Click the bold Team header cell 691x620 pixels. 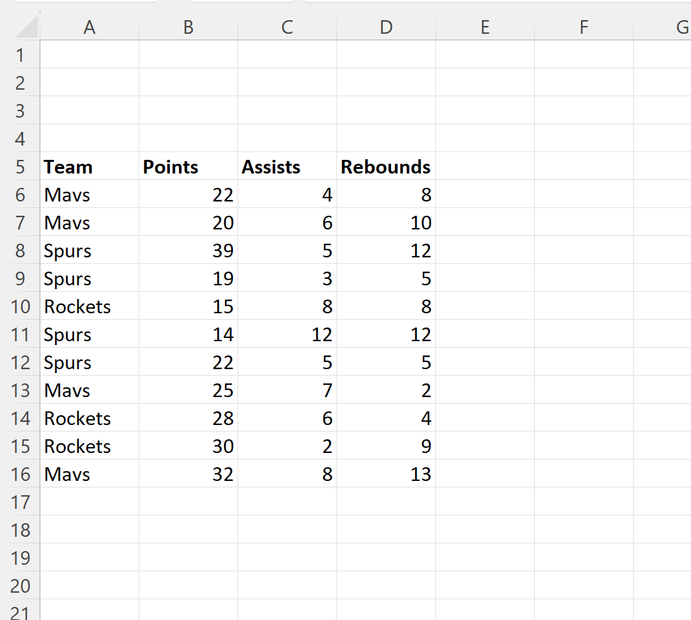point(69,167)
